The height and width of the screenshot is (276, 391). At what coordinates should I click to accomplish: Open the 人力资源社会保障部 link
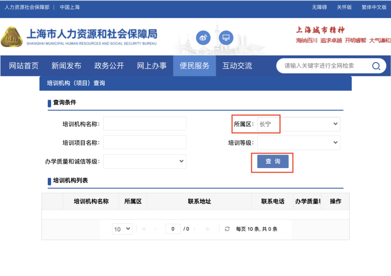click(27, 7)
